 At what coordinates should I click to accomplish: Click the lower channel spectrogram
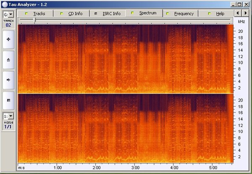pos(126,128)
